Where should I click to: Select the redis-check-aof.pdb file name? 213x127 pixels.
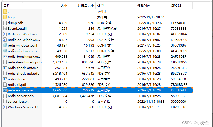coord(24,74)
